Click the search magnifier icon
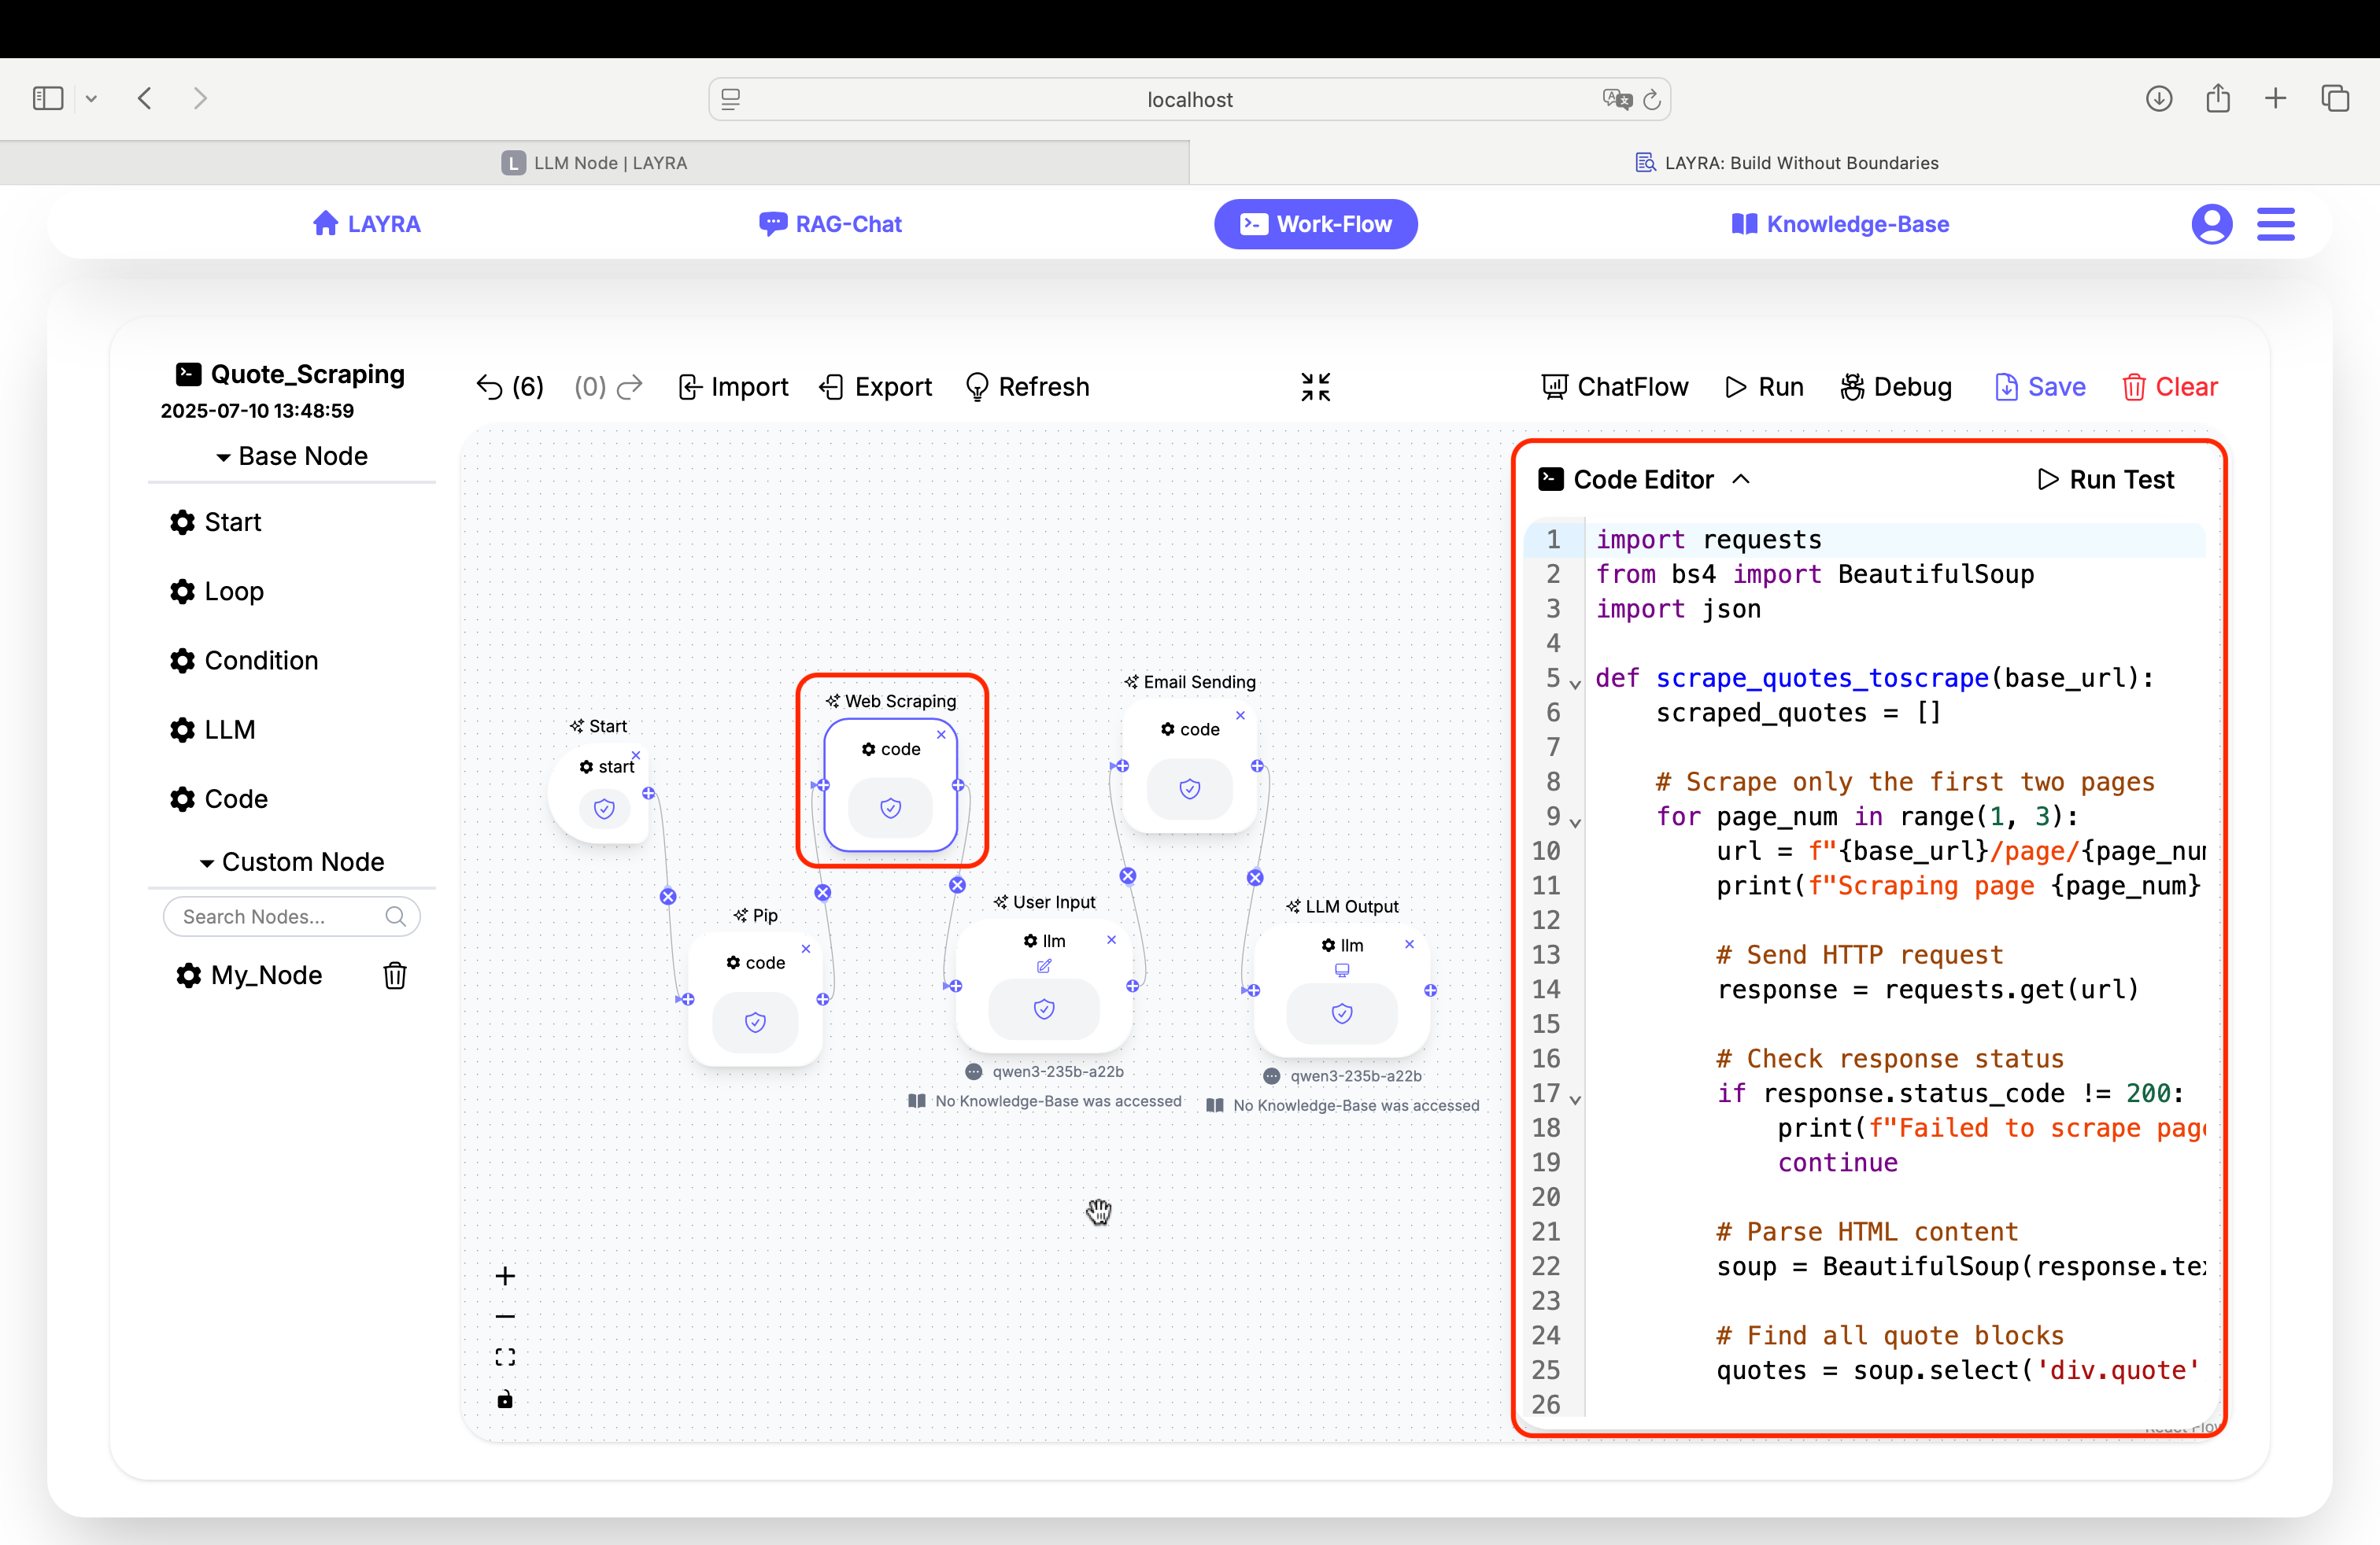This screenshot has width=2380, height=1545. tap(395, 916)
